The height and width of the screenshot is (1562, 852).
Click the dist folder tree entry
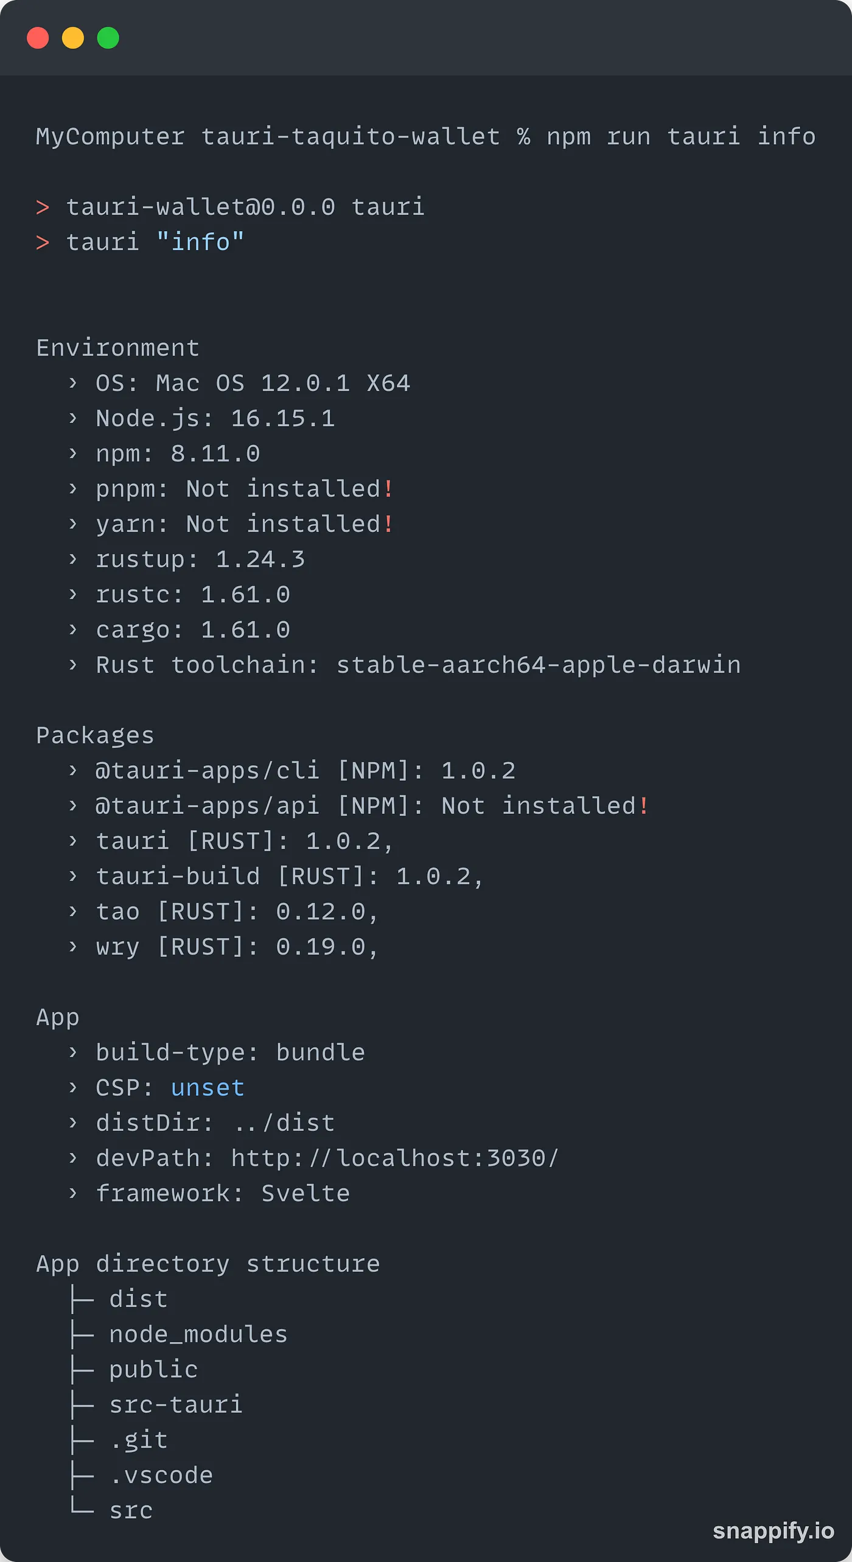tap(138, 1299)
